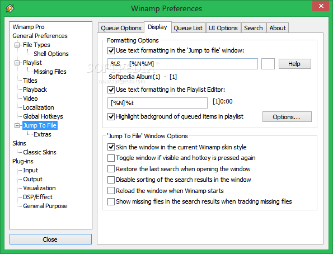Image resolution: width=333 pixels, height=254 pixels.
Task: Click the Help button
Action: (294, 64)
